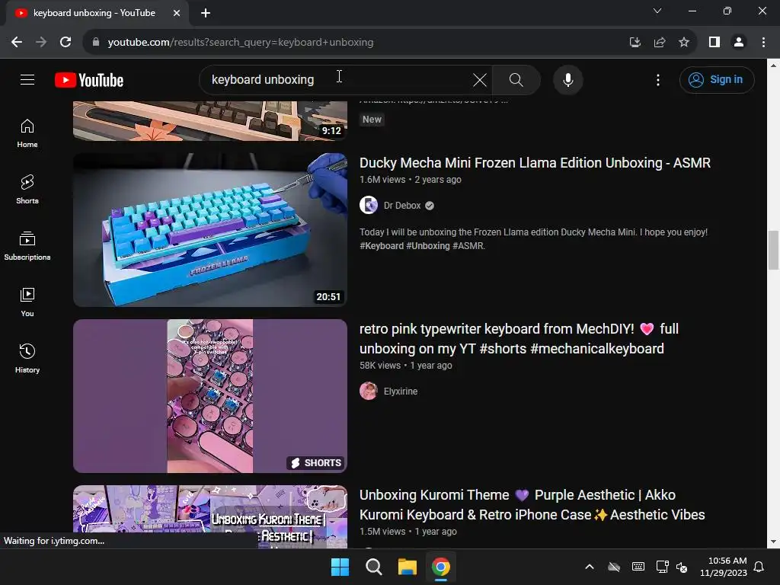Click '1.6M views • 2 years ago' text
The width and height of the screenshot is (780, 585).
pos(411,180)
